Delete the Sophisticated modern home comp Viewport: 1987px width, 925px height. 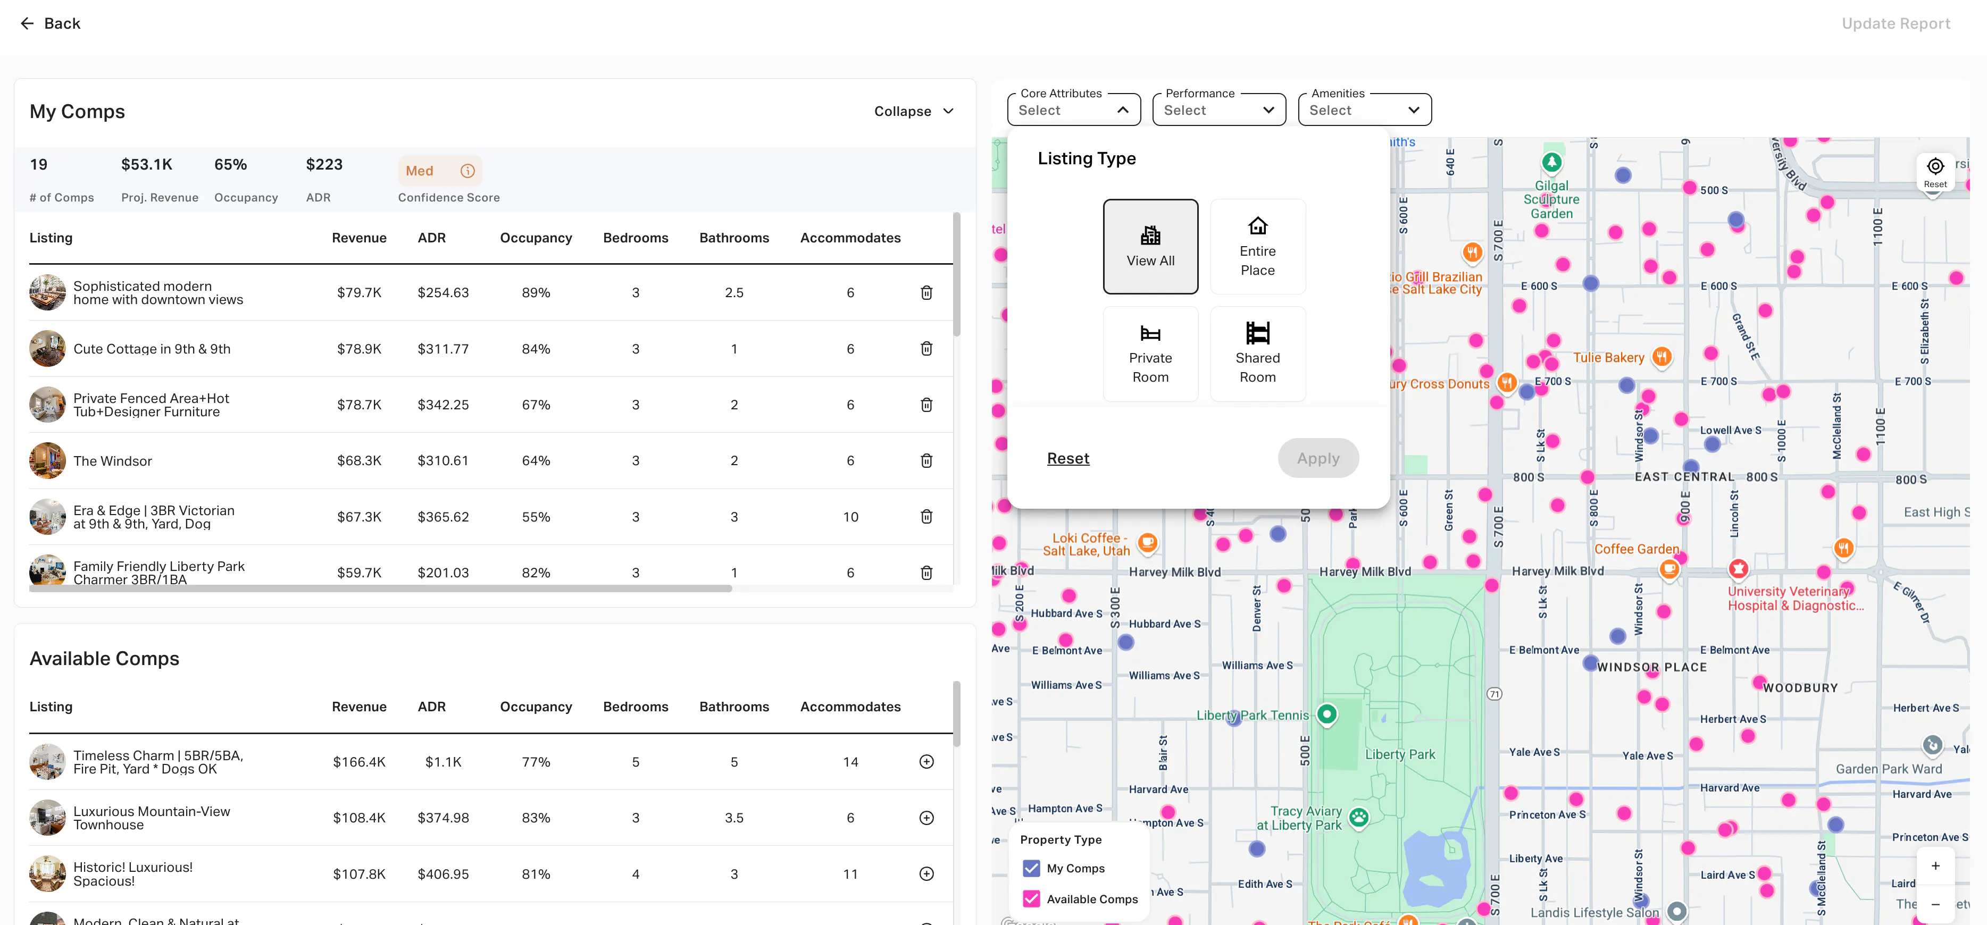926,293
